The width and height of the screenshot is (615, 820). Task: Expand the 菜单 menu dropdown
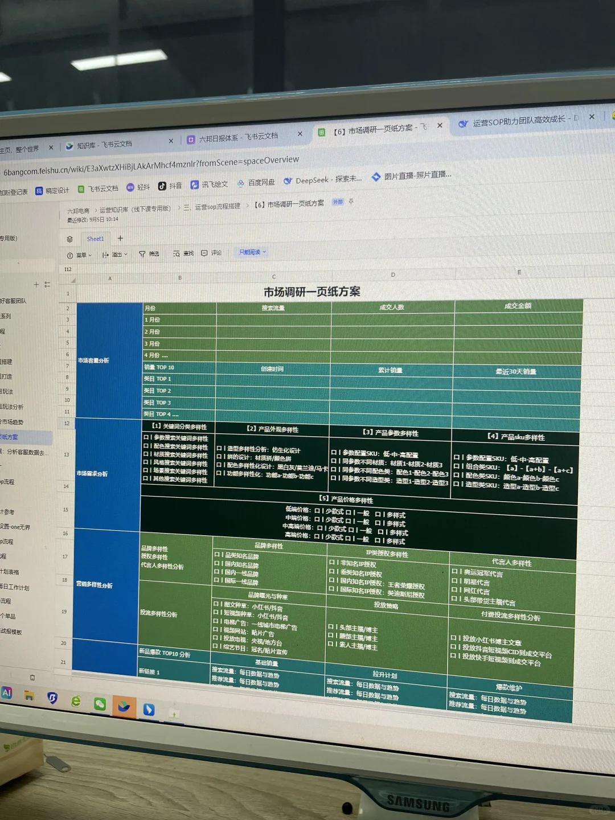coord(79,255)
